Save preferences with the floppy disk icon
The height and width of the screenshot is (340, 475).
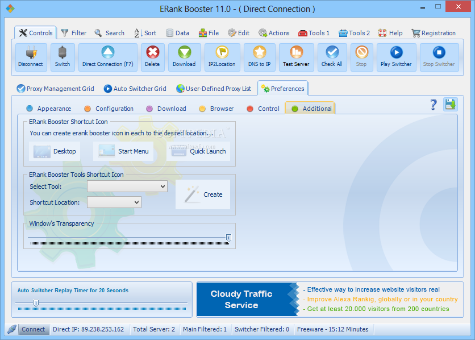[x=451, y=105]
